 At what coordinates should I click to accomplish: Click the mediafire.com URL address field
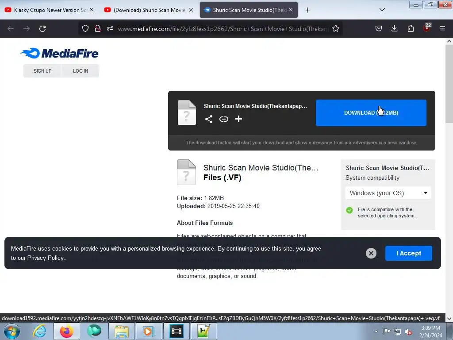pos(223,29)
